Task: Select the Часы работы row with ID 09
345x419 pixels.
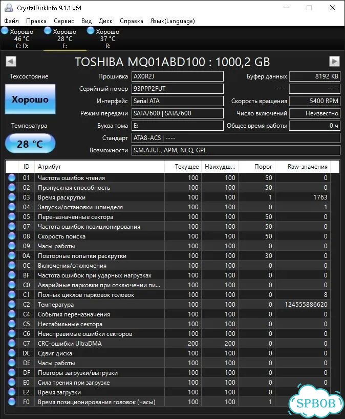Action: (x=168, y=246)
